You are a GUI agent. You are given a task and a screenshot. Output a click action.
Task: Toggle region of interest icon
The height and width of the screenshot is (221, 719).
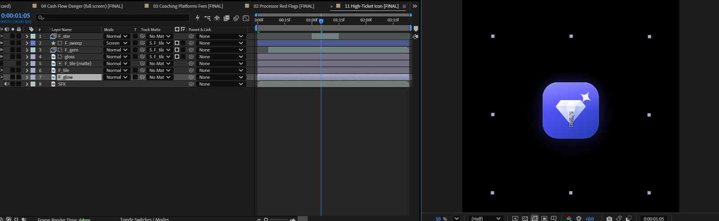544,218
